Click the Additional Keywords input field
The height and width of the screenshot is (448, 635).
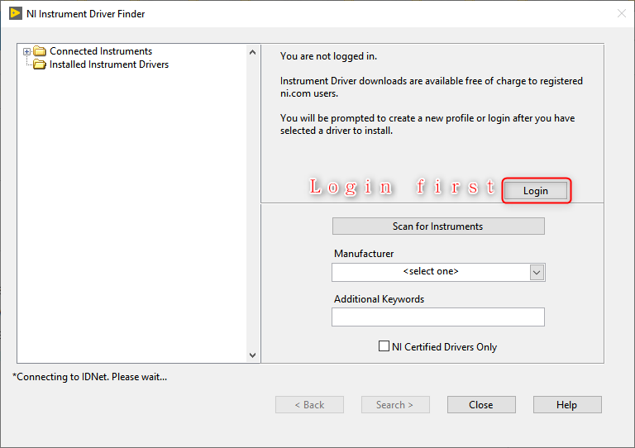click(x=437, y=317)
